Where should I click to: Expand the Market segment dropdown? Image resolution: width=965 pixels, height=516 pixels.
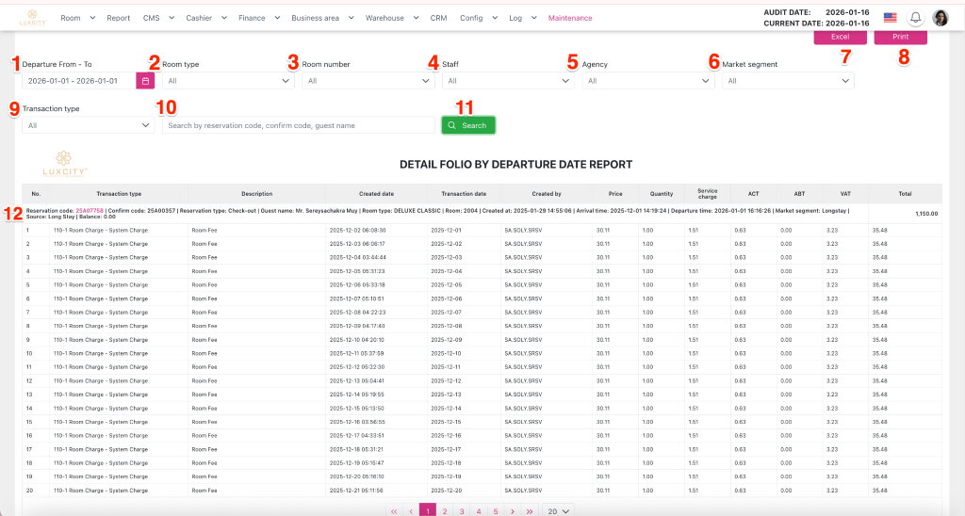pos(788,81)
